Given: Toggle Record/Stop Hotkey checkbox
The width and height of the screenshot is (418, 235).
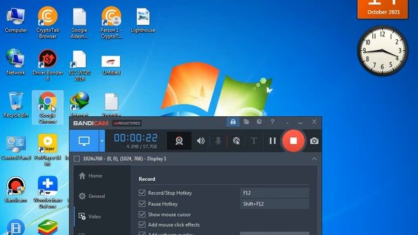Looking at the screenshot, I should tap(142, 193).
